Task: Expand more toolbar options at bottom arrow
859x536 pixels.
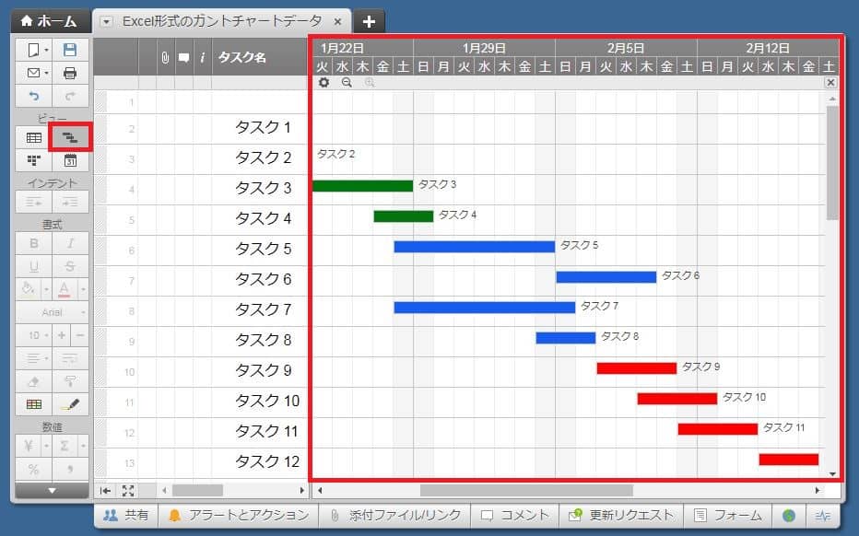Action: click(53, 490)
